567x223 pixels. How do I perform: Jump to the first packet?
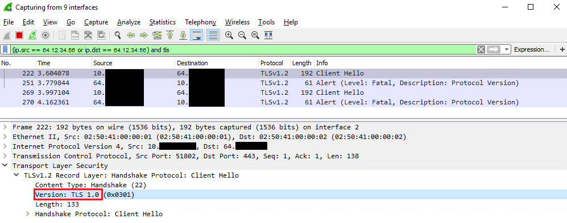pyautogui.click(x=170, y=35)
